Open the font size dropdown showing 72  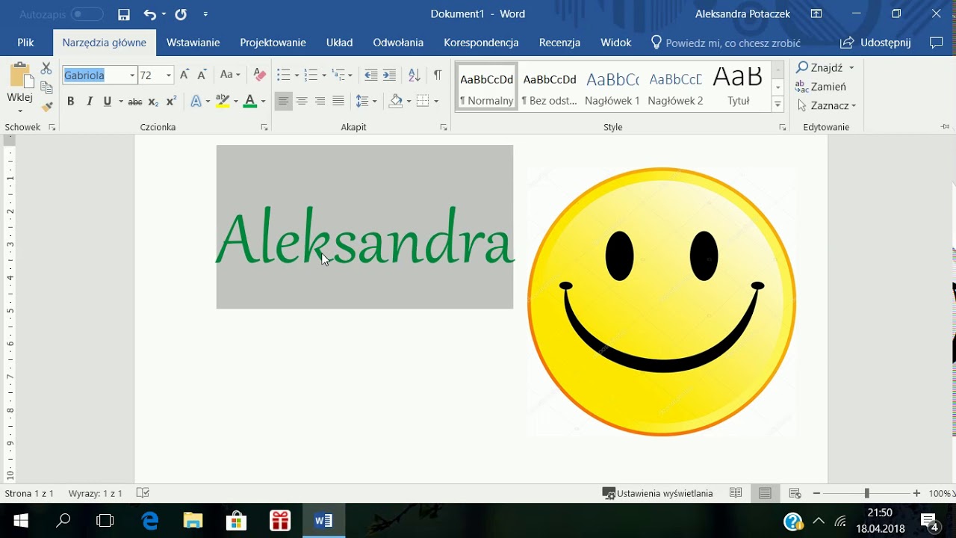(169, 75)
